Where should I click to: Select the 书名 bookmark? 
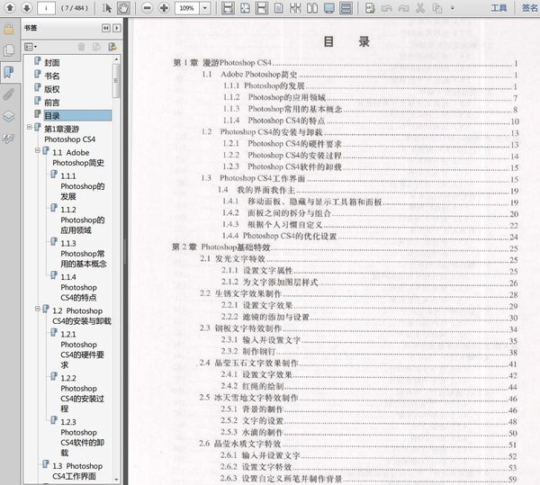click(x=51, y=76)
